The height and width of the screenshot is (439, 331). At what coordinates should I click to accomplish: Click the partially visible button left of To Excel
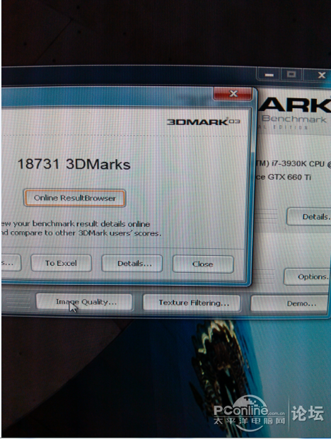(11, 262)
